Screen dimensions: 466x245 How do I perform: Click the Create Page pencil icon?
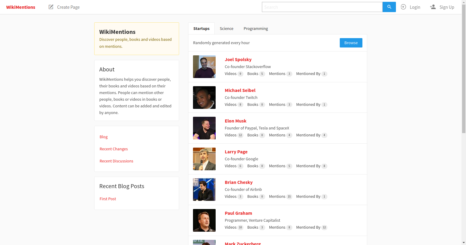(50, 7)
